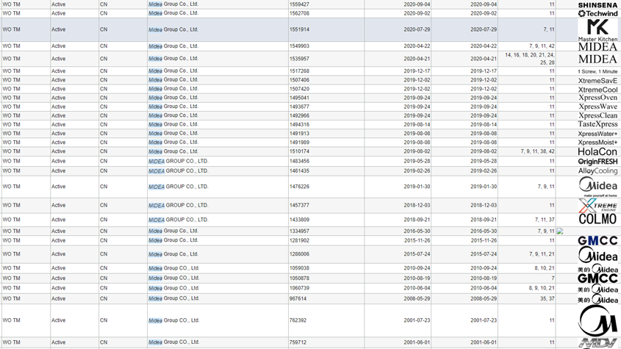This screenshot has height=349, width=621.
Task: Open the COLMO trademark logo
Action: point(597,219)
